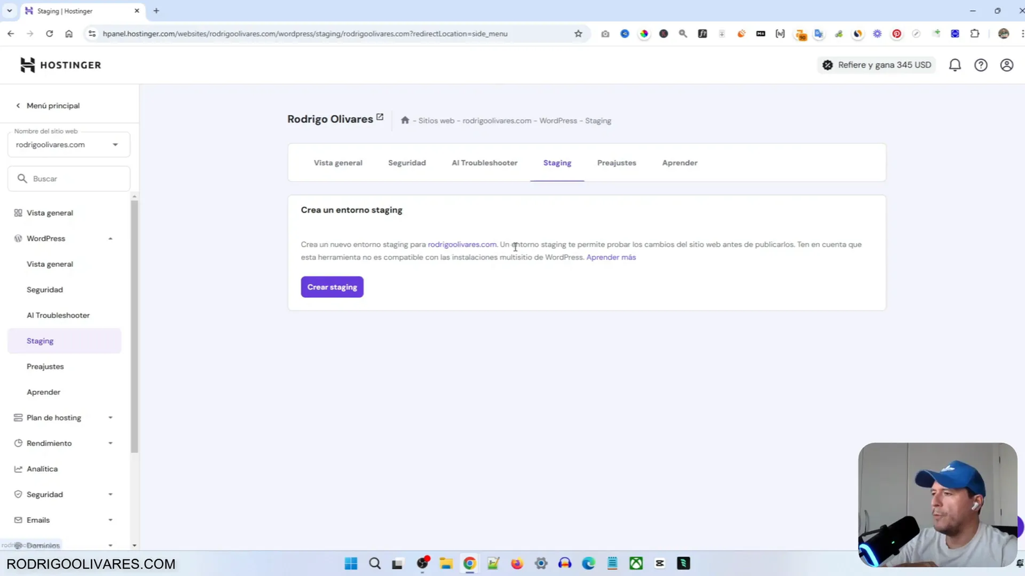This screenshot has width=1025, height=576.
Task: Switch to the AI Troubleshooter tab
Action: click(484, 163)
